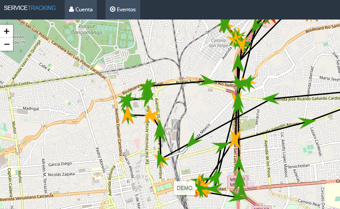Viewport: 340px width, 209px height.
Task: Select green arrow pointing right on Acceso Norte
Action: (x=207, y=81)
